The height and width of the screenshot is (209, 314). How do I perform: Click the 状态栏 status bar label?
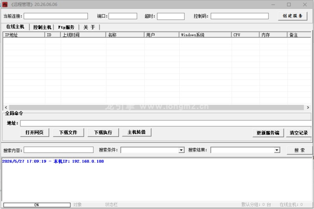click(x=111, y=205)
